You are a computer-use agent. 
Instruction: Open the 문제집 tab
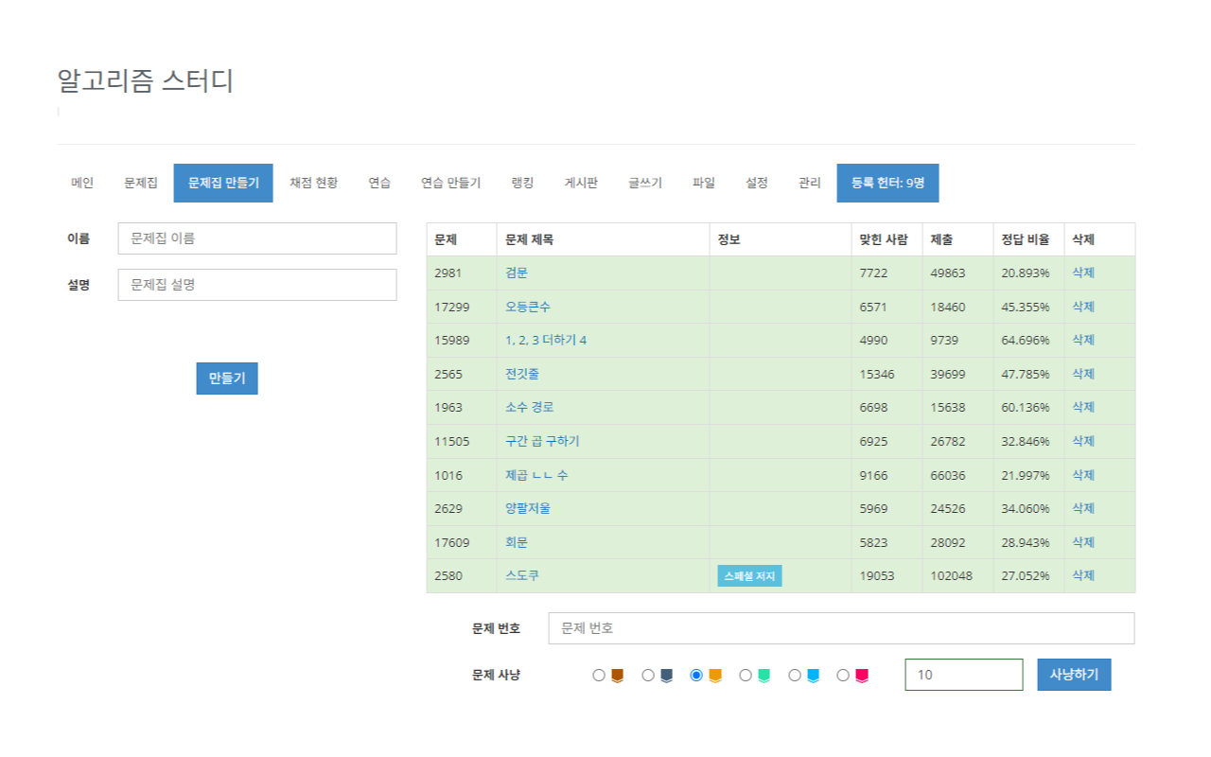pos(141,184)
